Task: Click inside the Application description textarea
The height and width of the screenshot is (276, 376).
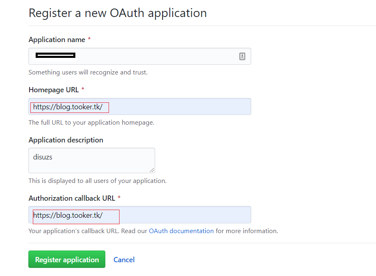Action: [x=92, y=160]
